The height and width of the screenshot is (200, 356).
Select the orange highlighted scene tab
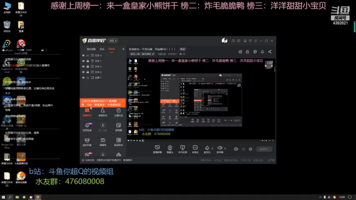pos(112,49)
